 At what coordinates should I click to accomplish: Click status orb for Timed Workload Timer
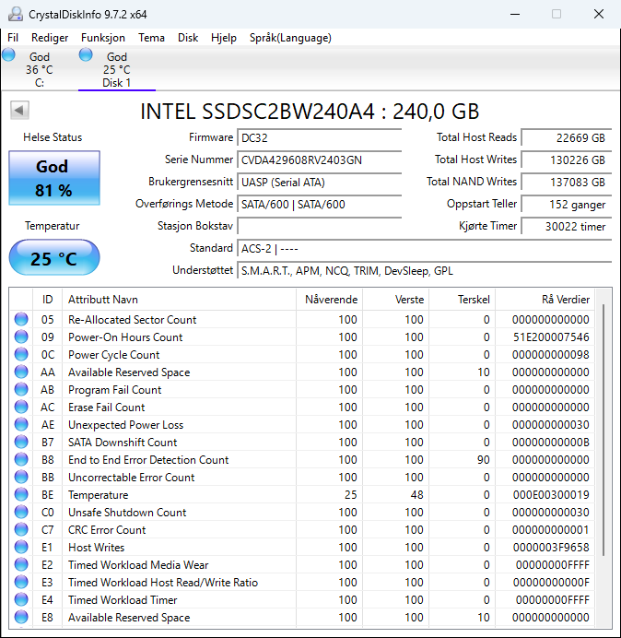click(21, 599)
